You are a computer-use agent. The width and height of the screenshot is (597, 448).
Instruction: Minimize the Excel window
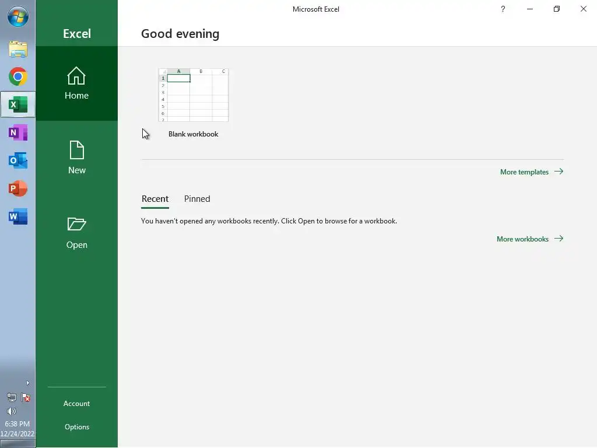(x=529, y=9)
